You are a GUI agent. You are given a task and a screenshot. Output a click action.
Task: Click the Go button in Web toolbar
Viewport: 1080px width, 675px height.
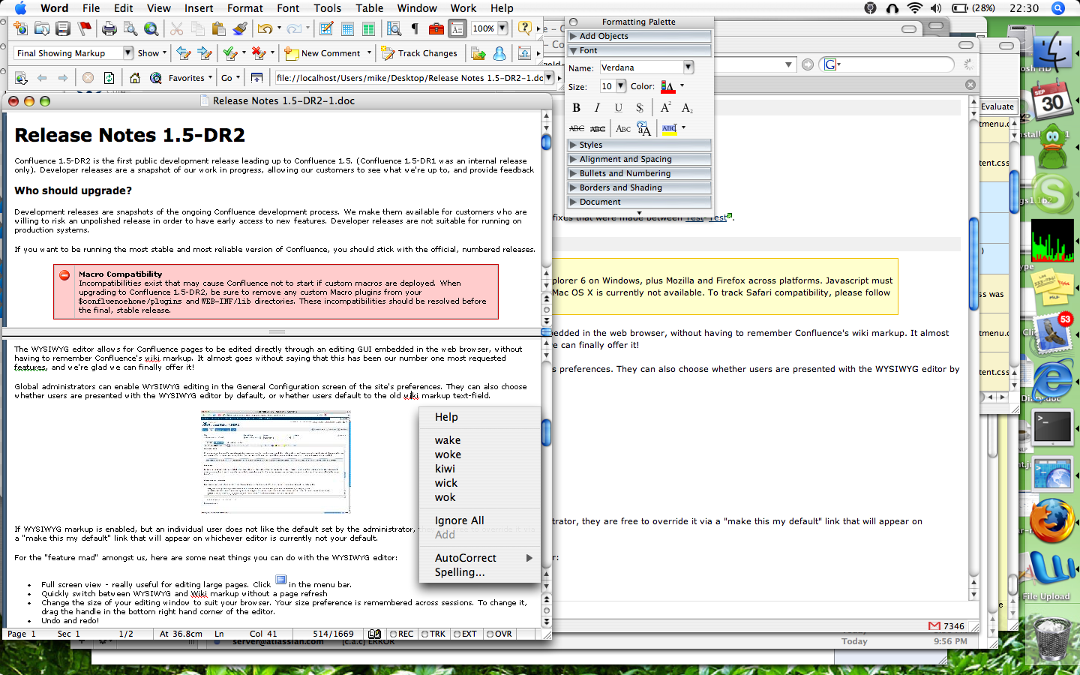(x=230, y=77)
